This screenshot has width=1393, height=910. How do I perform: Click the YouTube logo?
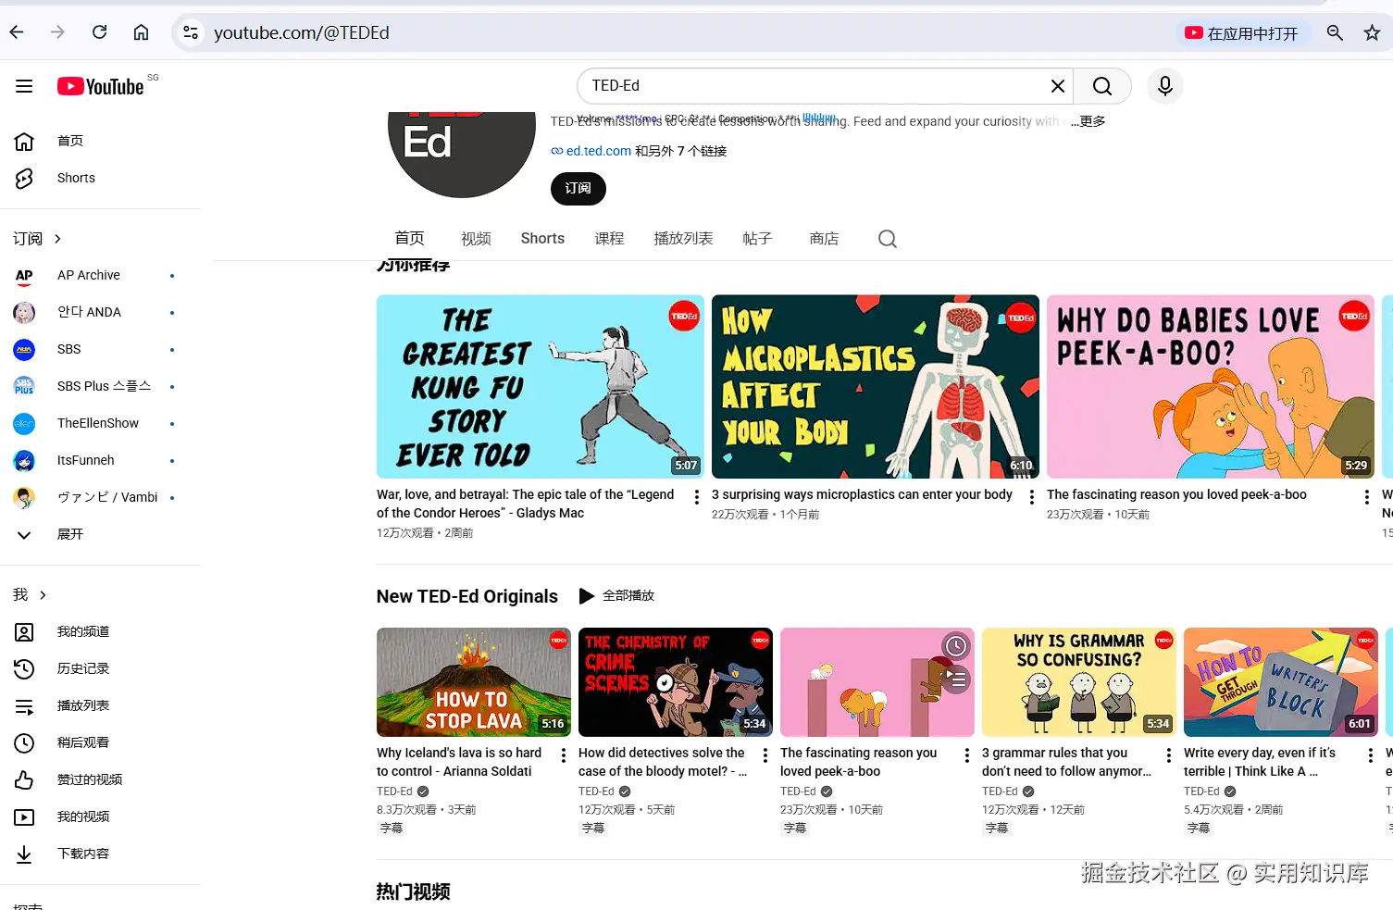click(x=101, y=86)
